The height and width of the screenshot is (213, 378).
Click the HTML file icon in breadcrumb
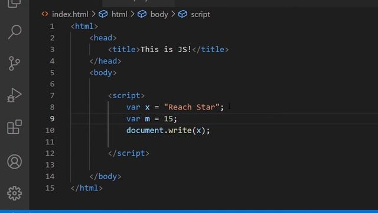click(x=45, y=14)
